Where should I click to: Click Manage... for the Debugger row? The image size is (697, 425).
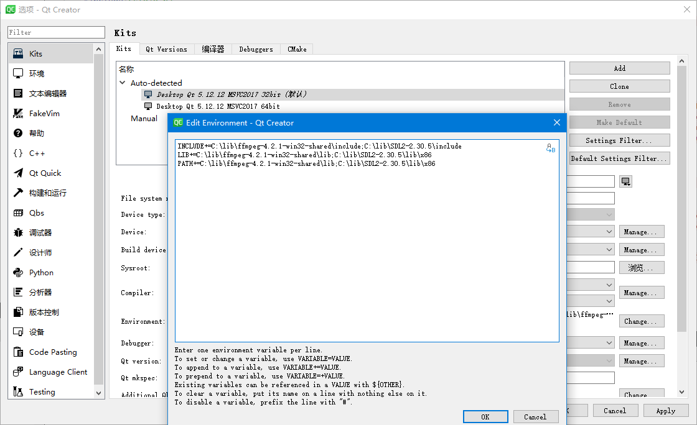pyautogui.click(x=642, y=343)
